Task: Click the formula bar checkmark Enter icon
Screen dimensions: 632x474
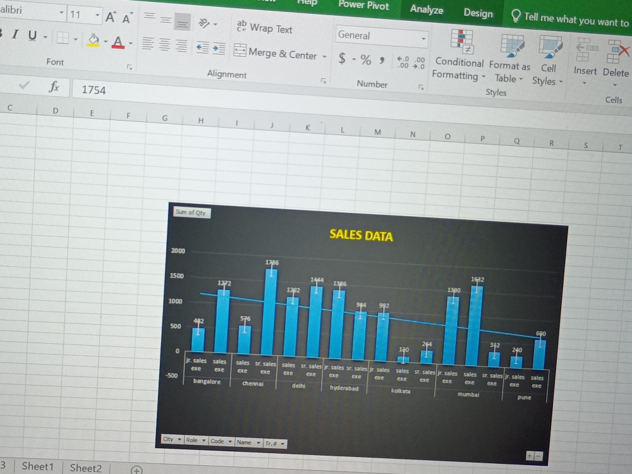Action: [x=24, y=85]
